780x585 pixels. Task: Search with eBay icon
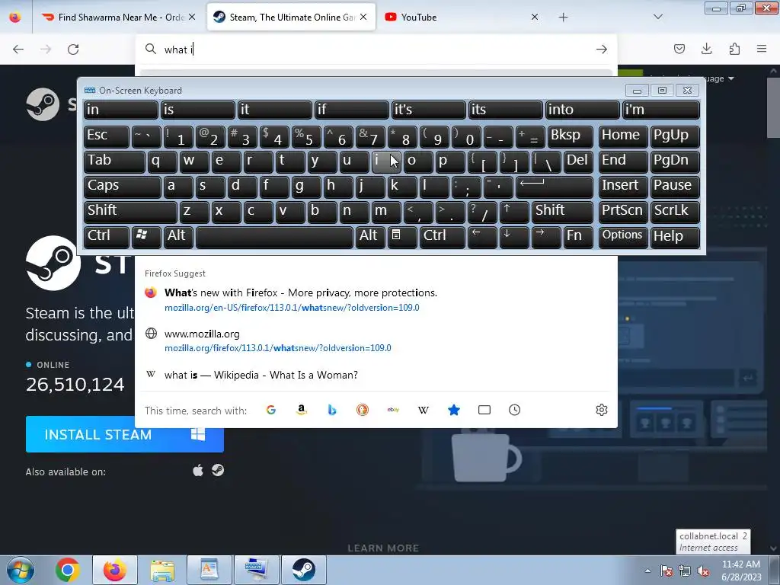point(393,410)
